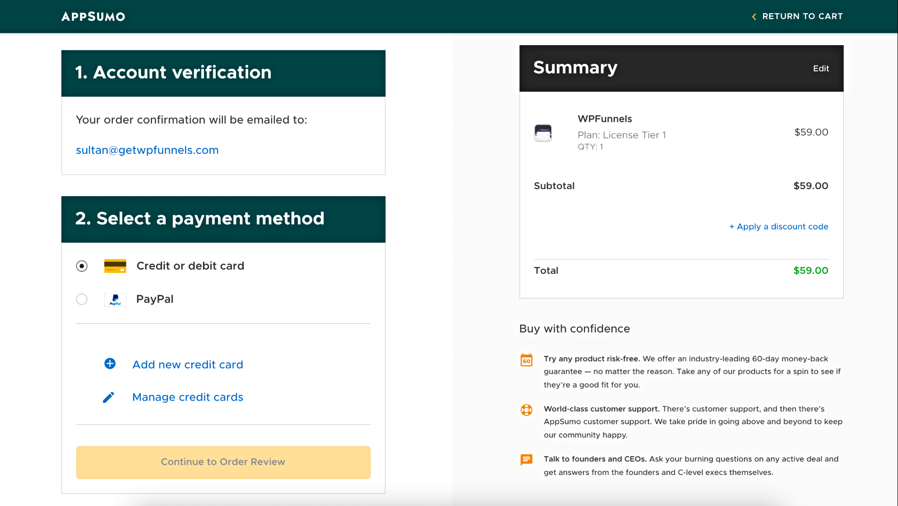
Task: Add new credit card link
Action: tap(187, 364)
